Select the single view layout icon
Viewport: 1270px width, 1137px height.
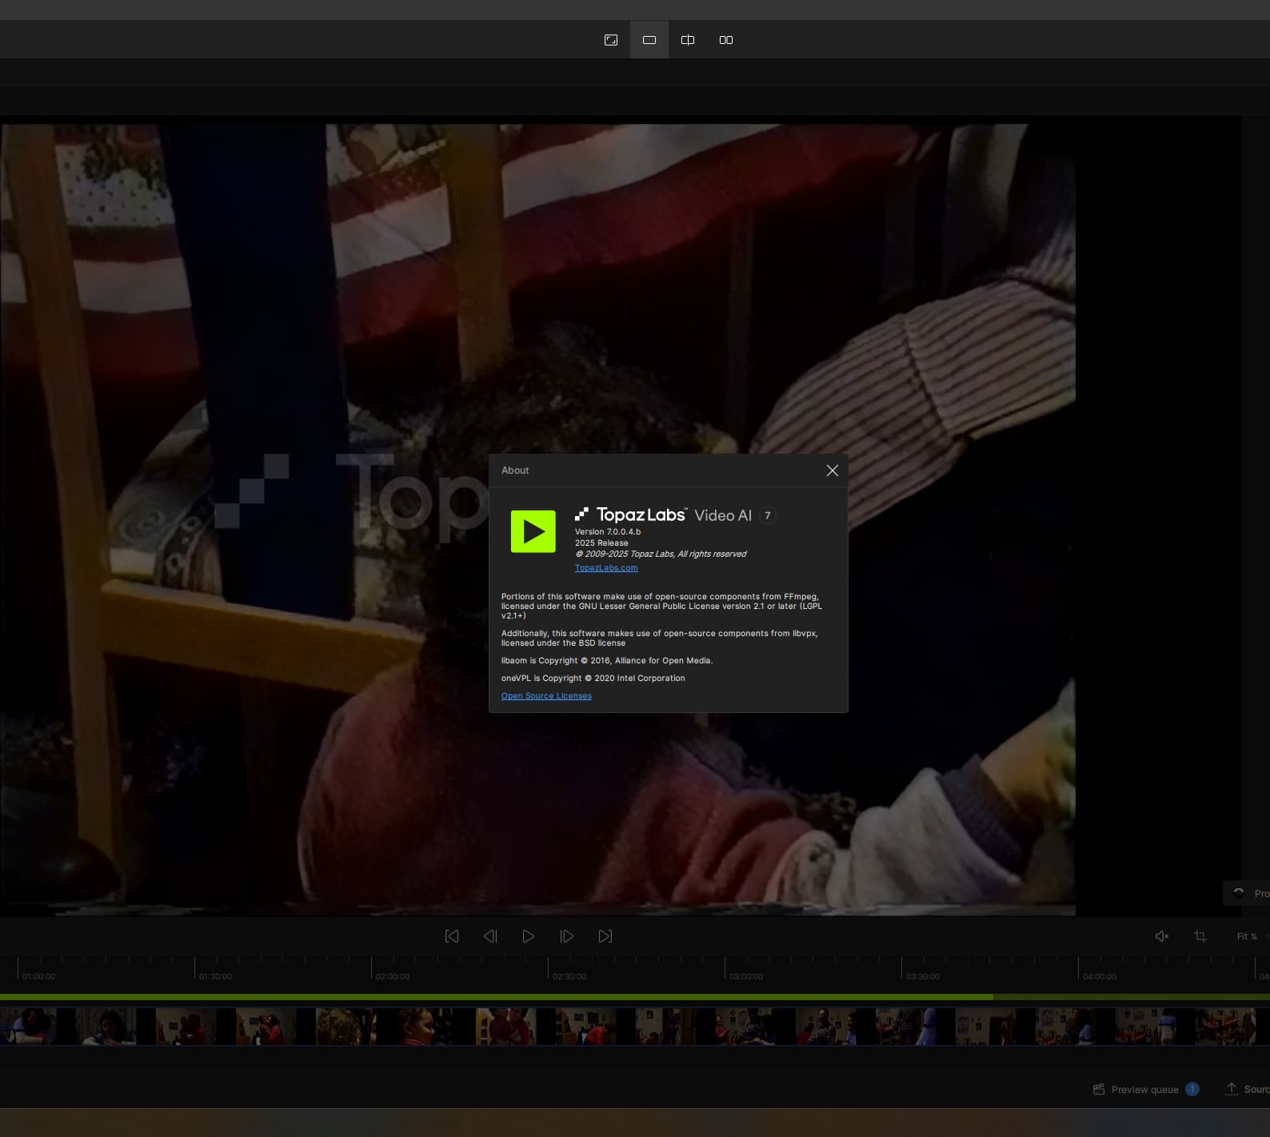649,40
